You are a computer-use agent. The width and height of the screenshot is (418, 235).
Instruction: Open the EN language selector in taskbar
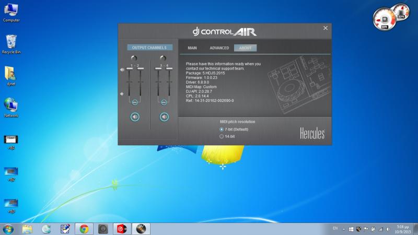tap(335, 229)
